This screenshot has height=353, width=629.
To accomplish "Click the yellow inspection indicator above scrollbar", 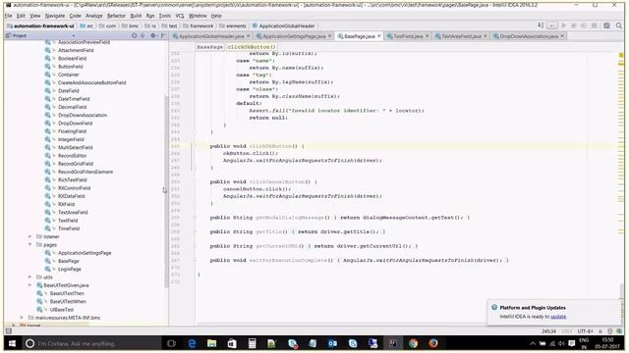I will 621,55.
